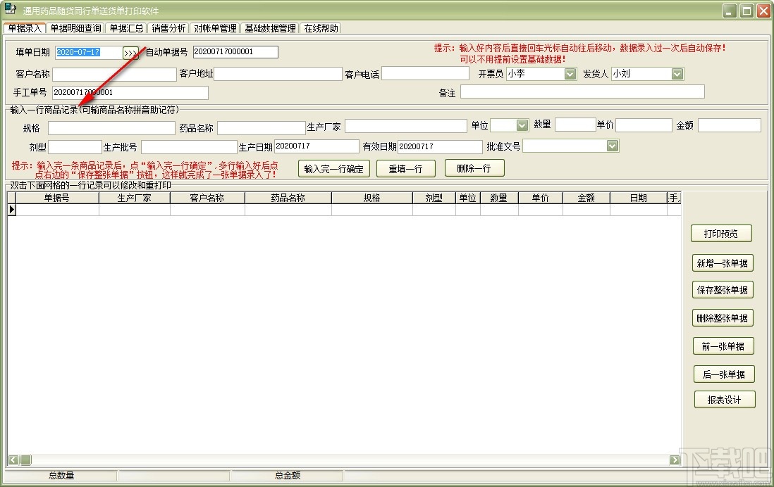Image resolution: width=774 pixels, height=487 pixels.
Task: Click the application icon in the title bar
Action: [x=9, y=9]
